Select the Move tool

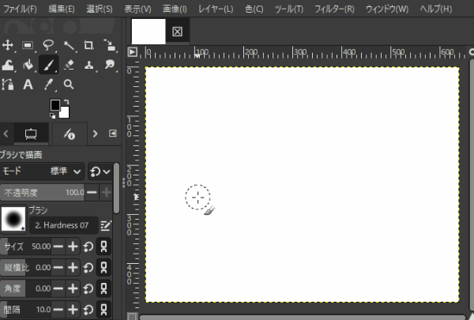click(8, 45)
